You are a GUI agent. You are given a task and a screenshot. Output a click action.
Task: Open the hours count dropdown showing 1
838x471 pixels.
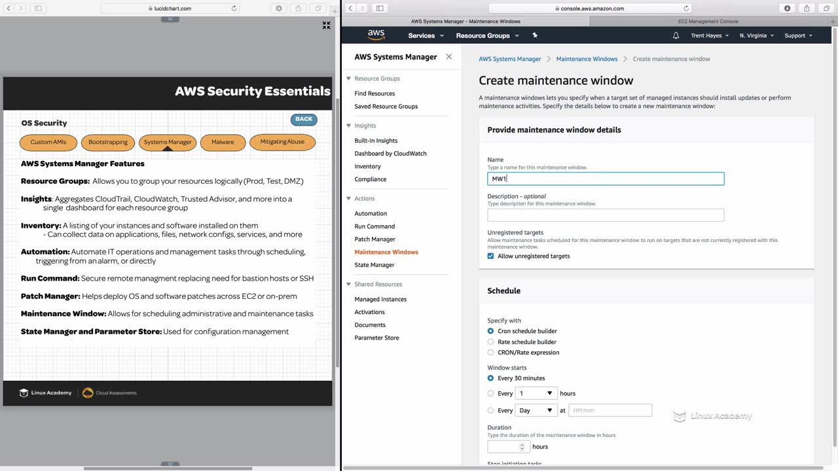coord(536,393)
